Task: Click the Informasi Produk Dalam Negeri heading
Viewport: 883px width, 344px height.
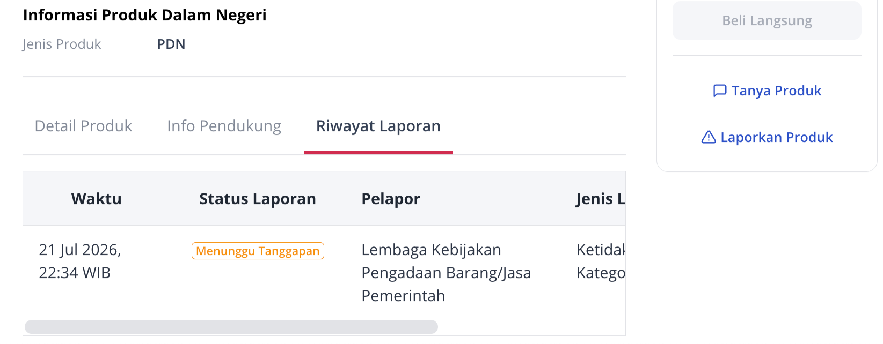Action: pos(145,15)
